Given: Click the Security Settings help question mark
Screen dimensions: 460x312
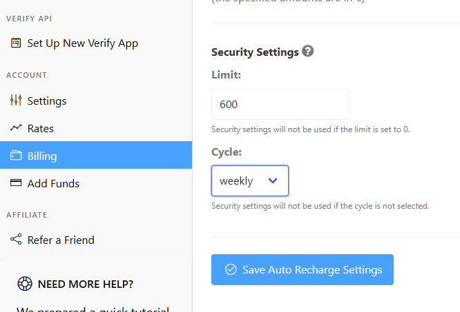Looking at the screenshot, I should coord(308,51).
